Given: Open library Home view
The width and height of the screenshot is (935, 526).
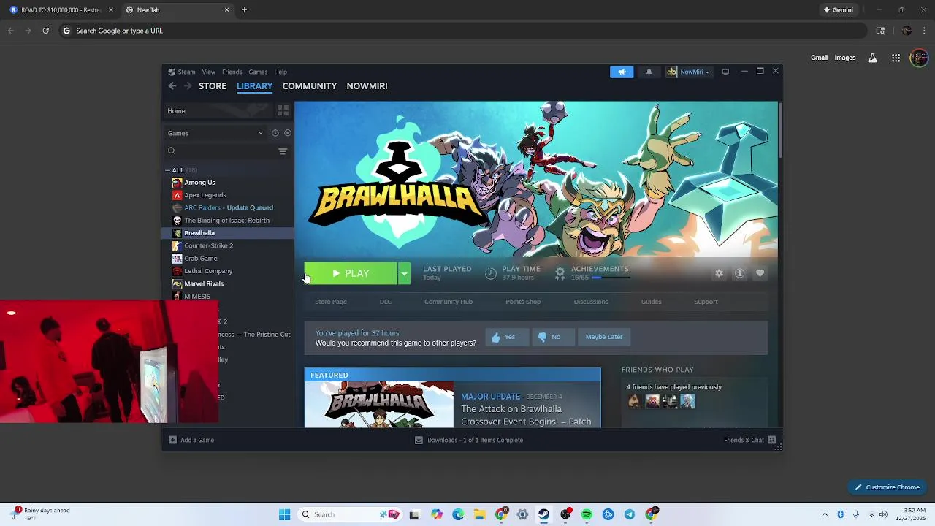Looking at the screenshot, I should coord(217,110).
